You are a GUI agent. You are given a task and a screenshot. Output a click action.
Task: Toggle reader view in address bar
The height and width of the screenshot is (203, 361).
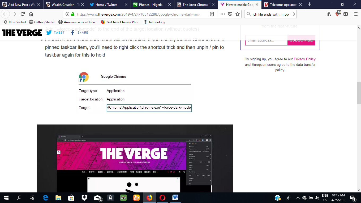click(212, 14)
